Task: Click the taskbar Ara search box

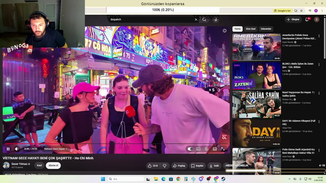Action: (x=126, y=179)
